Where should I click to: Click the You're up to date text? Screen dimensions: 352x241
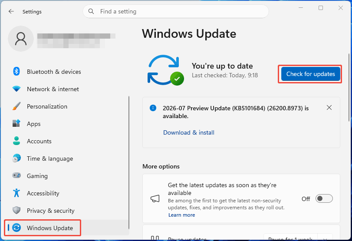pos(222,66)
